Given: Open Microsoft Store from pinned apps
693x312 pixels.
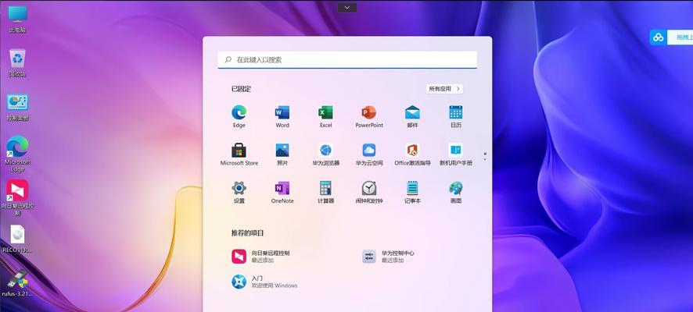Looking at the screenshot, I should pyautogui.click(x=239, y=154).
